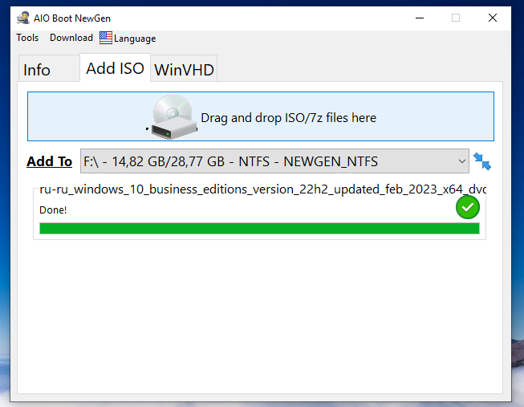Screen dimensions: 524x407
Task: Click the green checkmark completion icon
Action: [468, 207]
